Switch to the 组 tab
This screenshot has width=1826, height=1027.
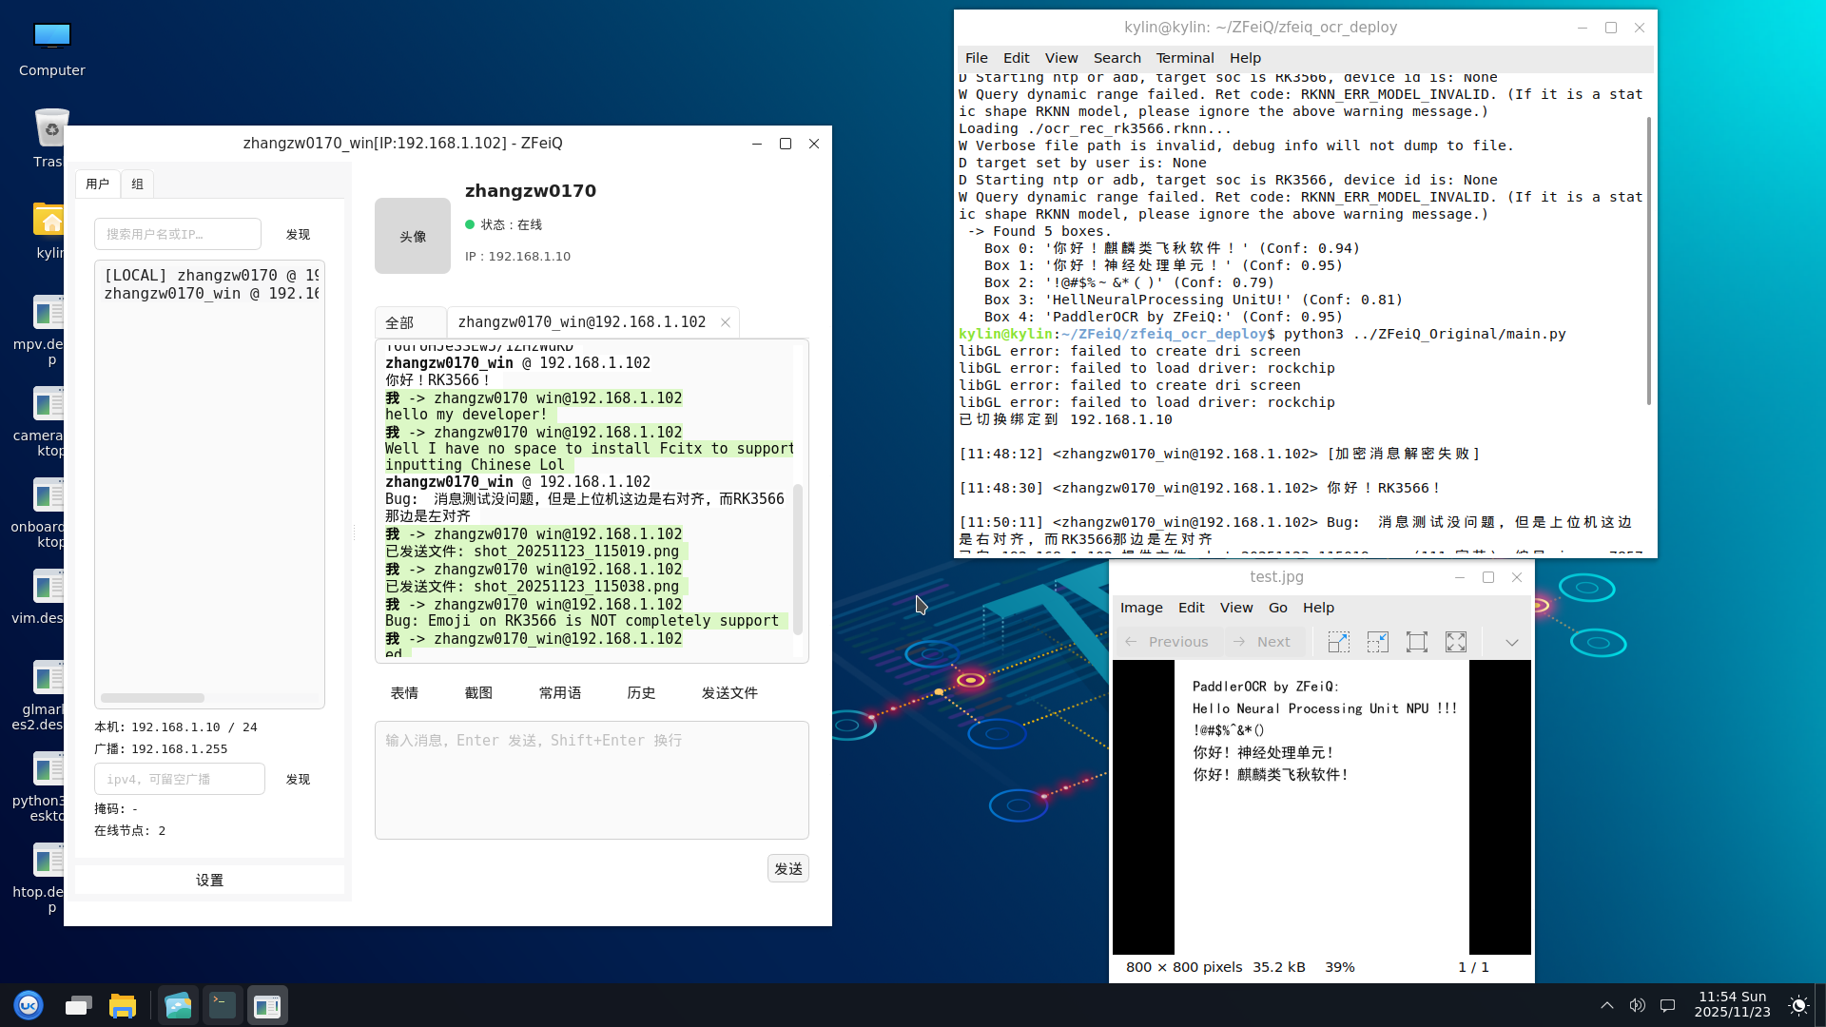point(138,184)
